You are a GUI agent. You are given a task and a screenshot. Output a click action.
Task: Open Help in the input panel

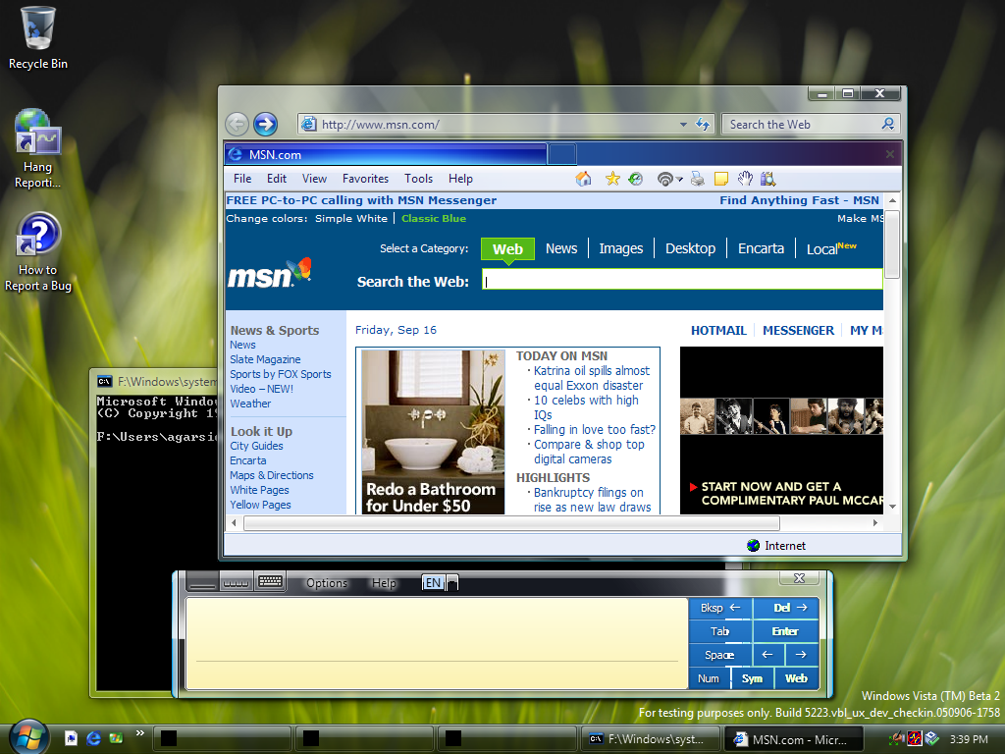384,583
